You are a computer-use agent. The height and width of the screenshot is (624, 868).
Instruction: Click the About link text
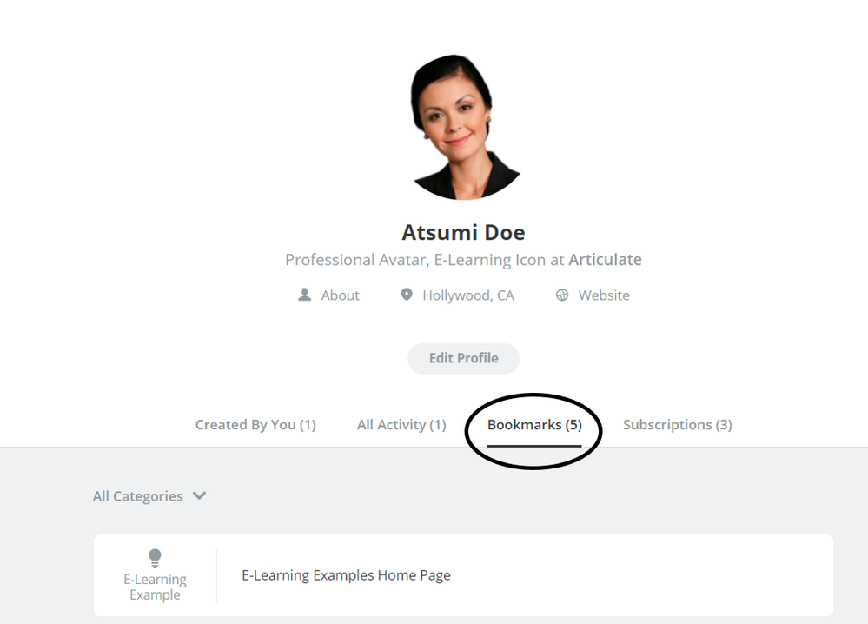click(340, 295)
